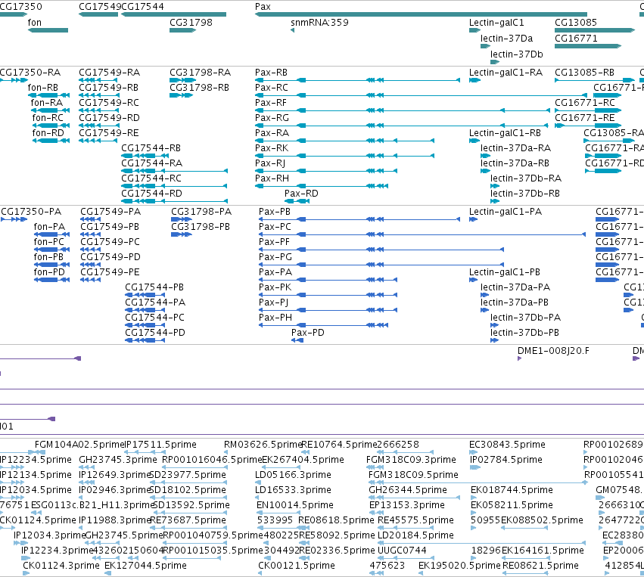Click the fon gene label

(35, 23)
